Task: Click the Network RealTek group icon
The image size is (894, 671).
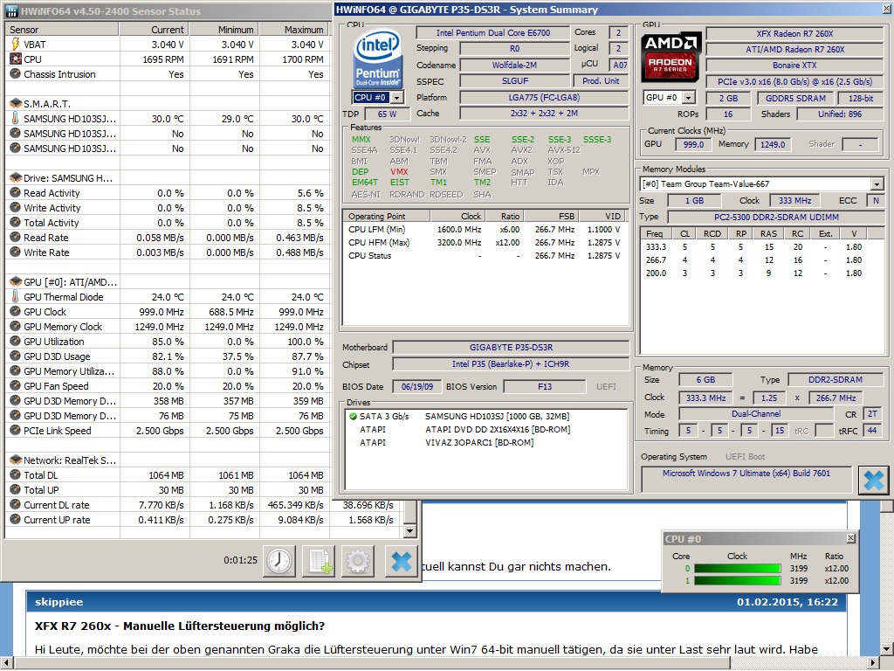Action: pos(16,460)
